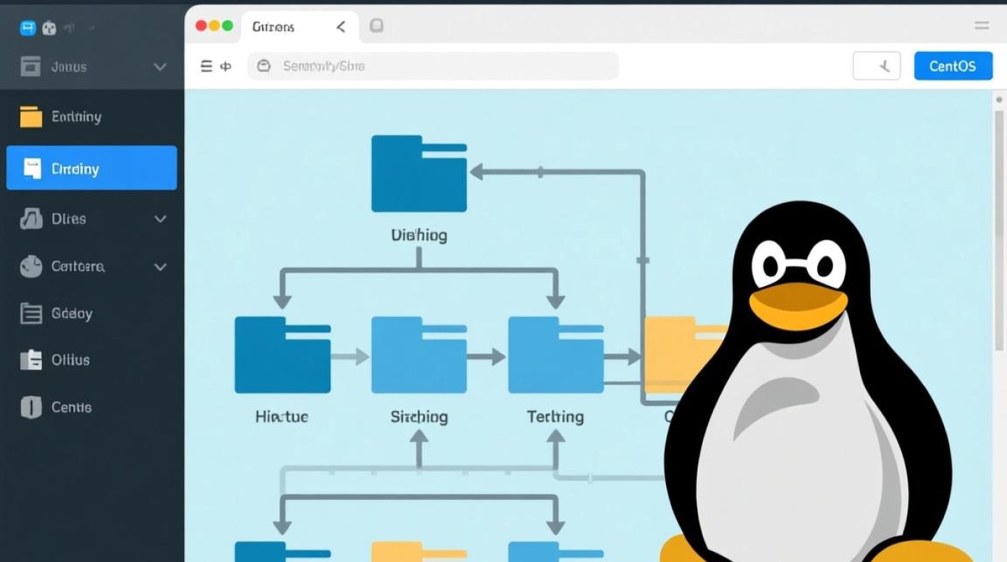Expand the Cerhtera chevron

click(x=160, y=266)
